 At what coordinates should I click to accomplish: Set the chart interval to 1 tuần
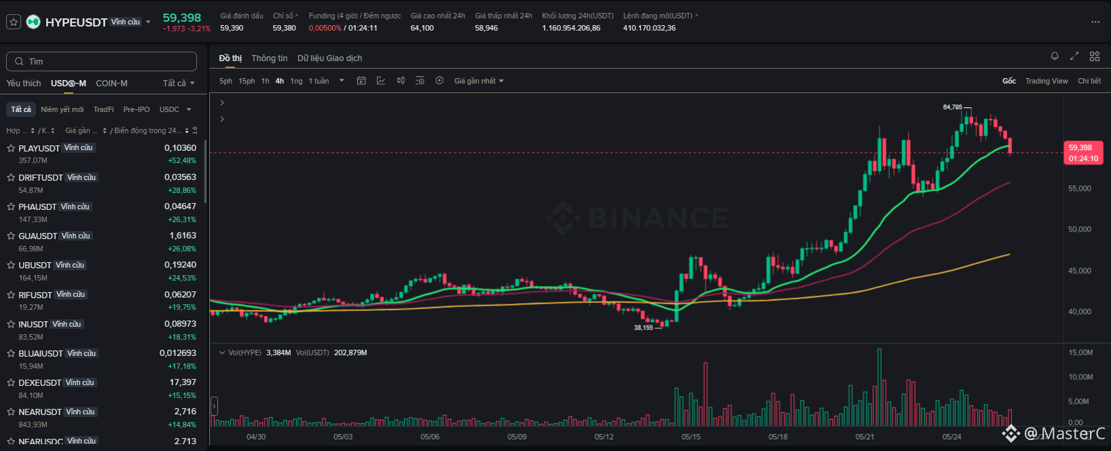(318, 81)
